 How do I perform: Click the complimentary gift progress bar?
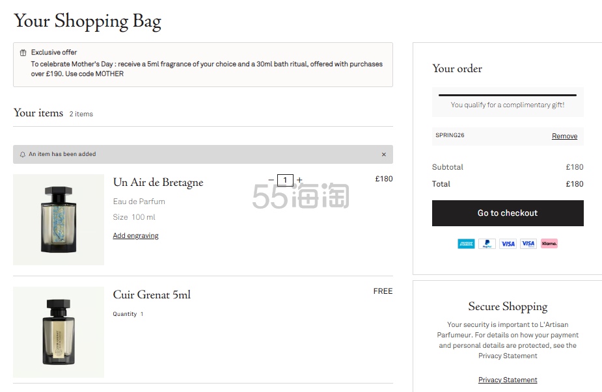[x=508, y=96]
